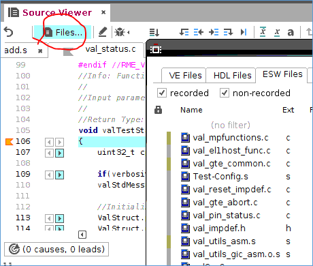The height and width of the screenshot is (266, 313).
Task: Select val_gte_abort.c in file list
Action: 225,203
